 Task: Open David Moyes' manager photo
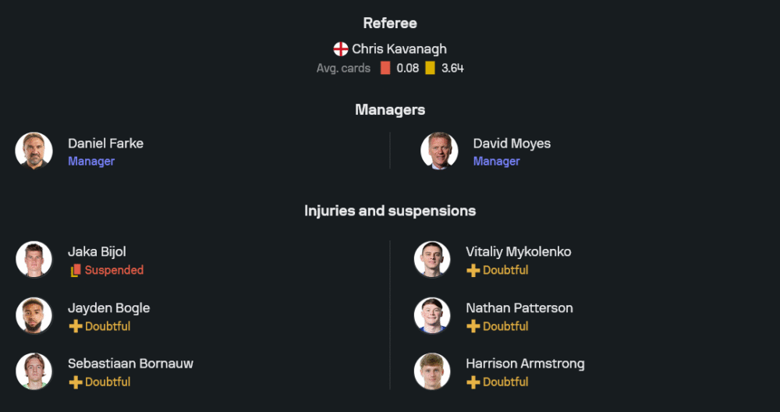439,151
